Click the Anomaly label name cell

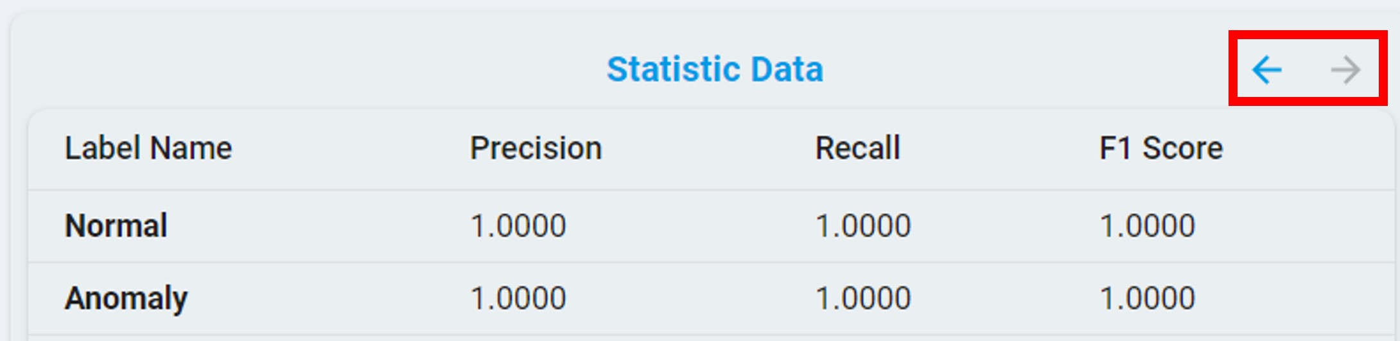coord(127,299)
